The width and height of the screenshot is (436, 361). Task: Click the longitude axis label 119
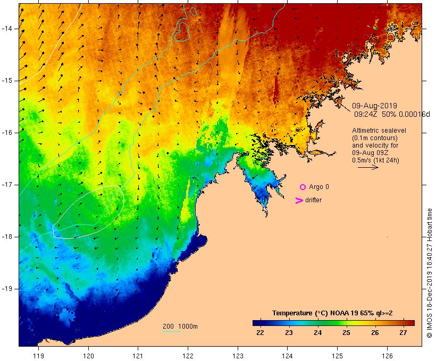point(38,356)
